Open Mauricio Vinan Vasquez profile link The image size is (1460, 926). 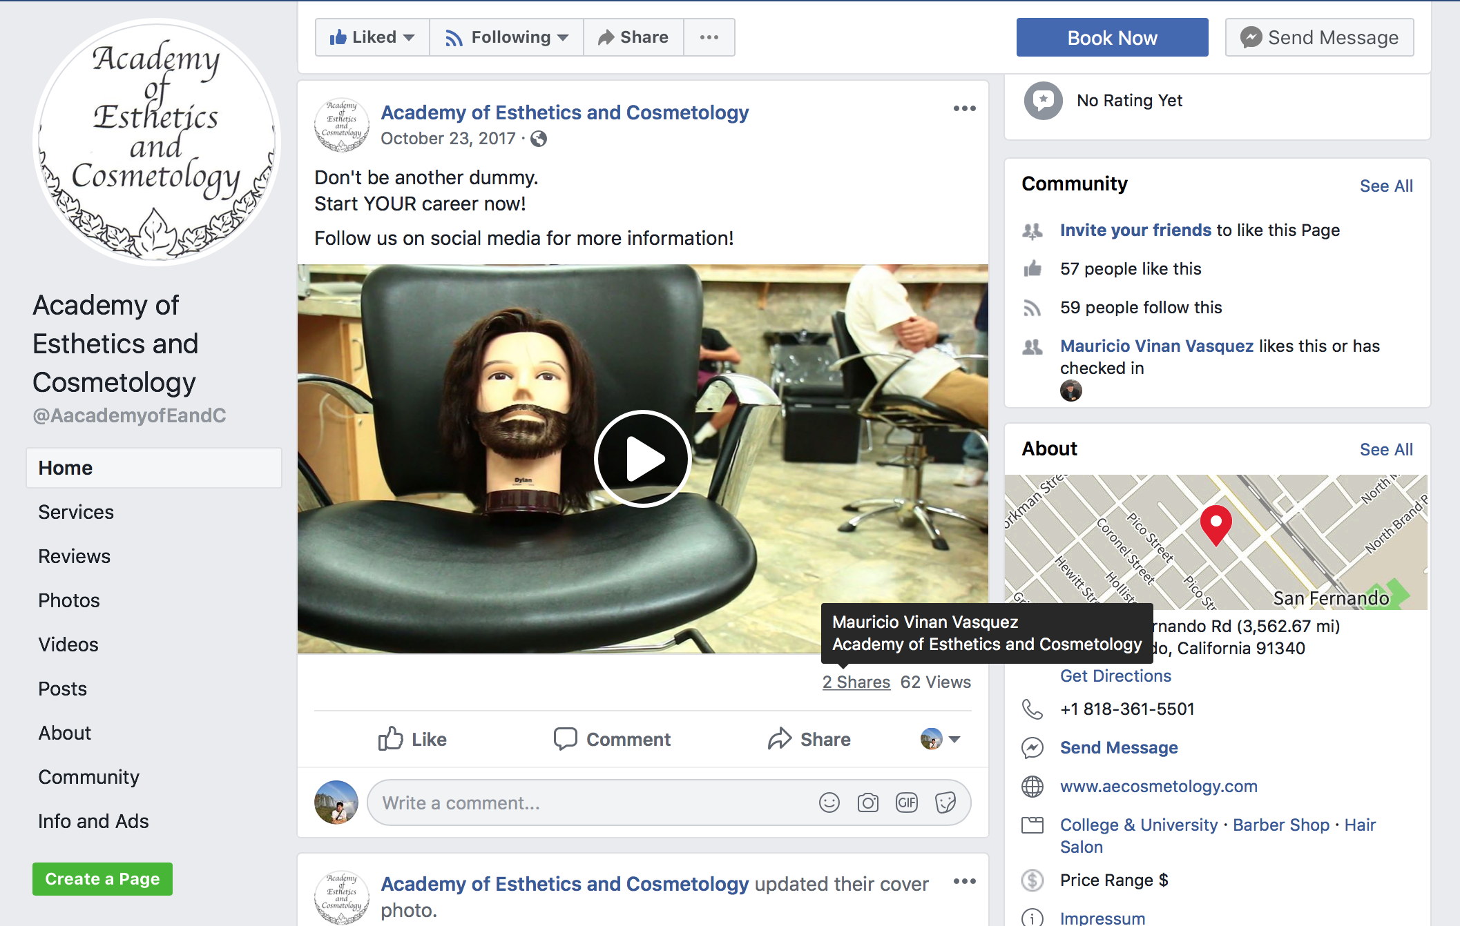(1157, 346)
